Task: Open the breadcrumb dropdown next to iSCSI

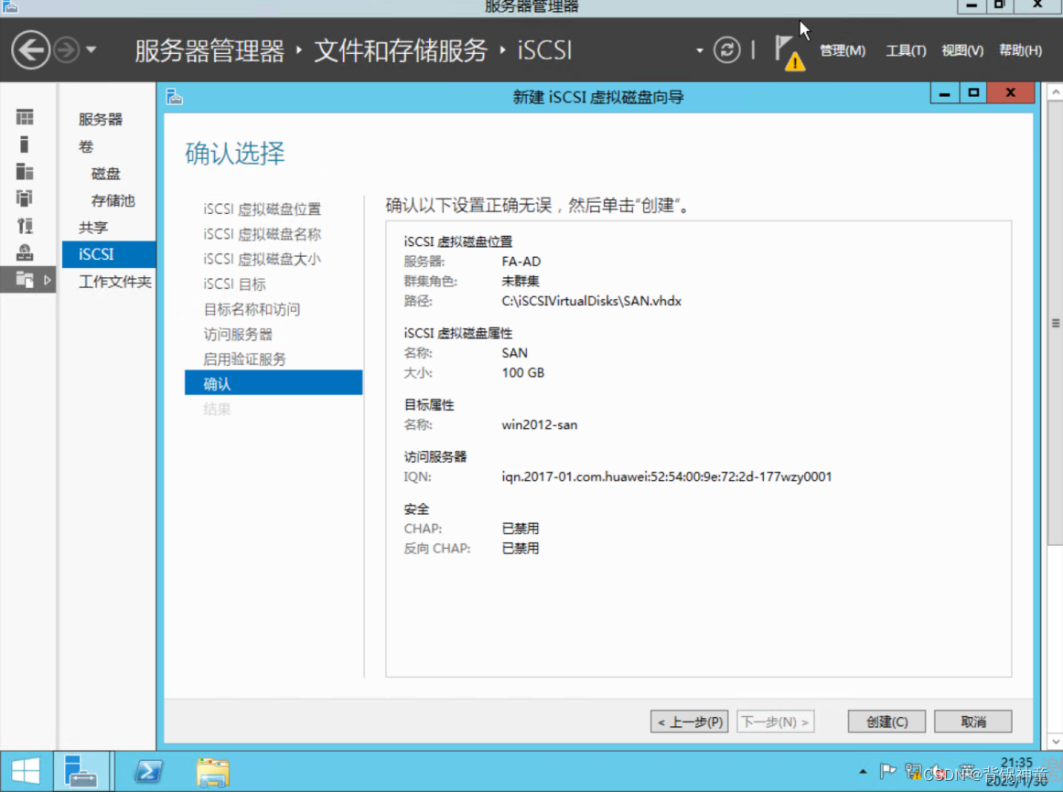Action: point(698,50)
